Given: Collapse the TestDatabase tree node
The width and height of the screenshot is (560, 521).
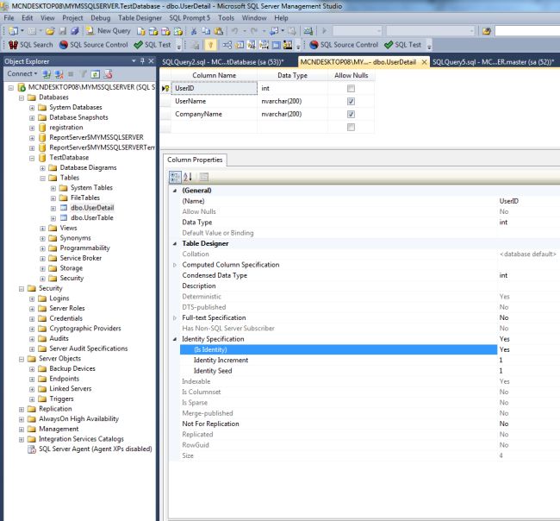Looking at the screenshot, I should coord(32,158).
